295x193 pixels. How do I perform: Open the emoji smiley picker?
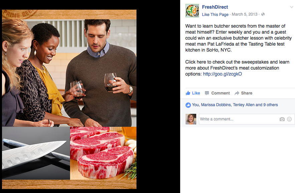click(289, 119)
